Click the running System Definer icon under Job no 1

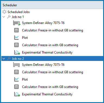click(17, 23)
